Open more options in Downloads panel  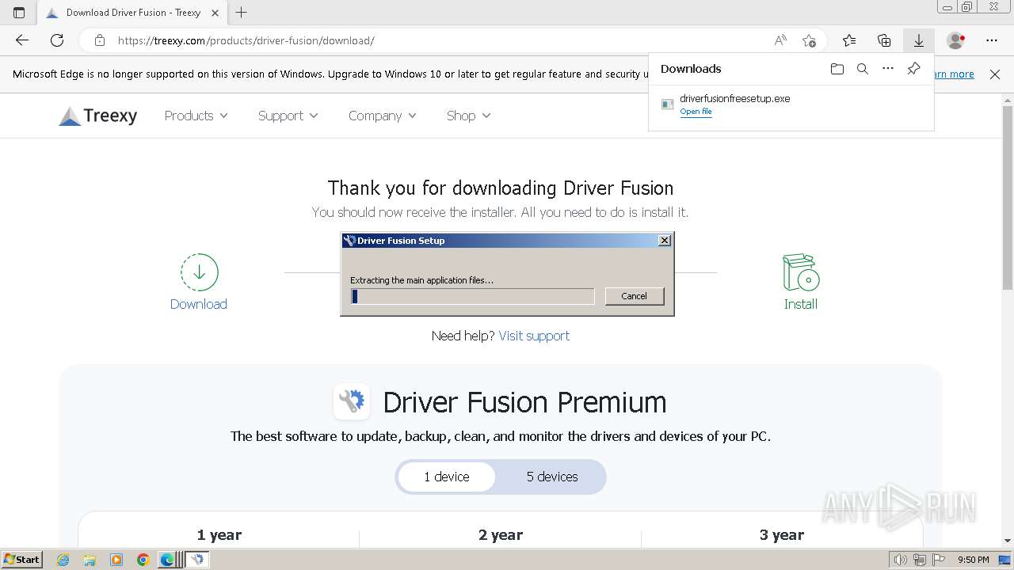pyautogui.click(x=888, y=69)
